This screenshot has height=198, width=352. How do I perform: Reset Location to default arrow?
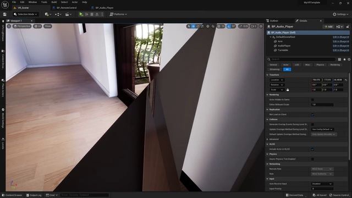pyautogui.click(x=346, y=80)
